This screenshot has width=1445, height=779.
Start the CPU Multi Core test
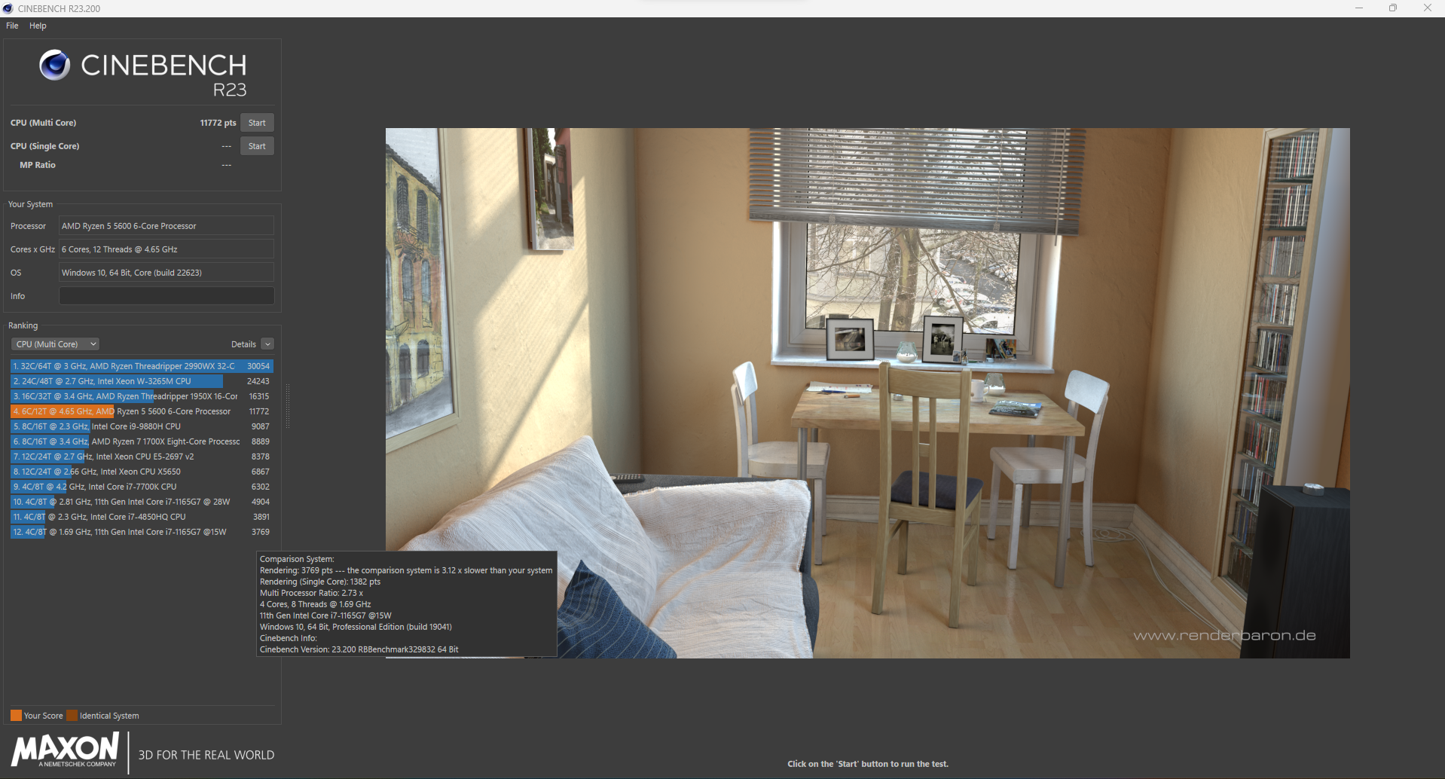[x=257, y=123]
